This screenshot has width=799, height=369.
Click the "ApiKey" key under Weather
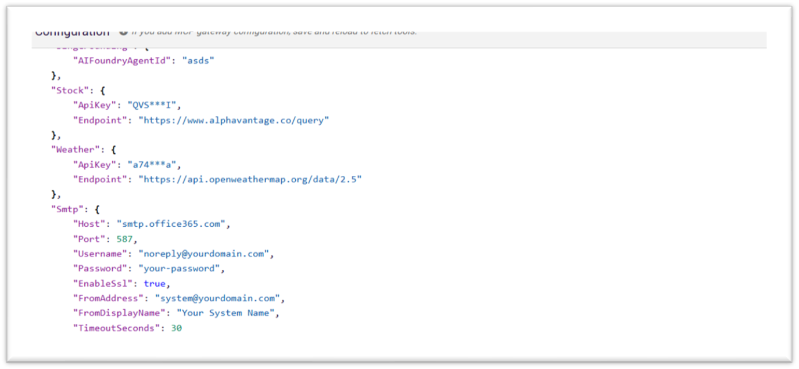(x=95, y=165)
